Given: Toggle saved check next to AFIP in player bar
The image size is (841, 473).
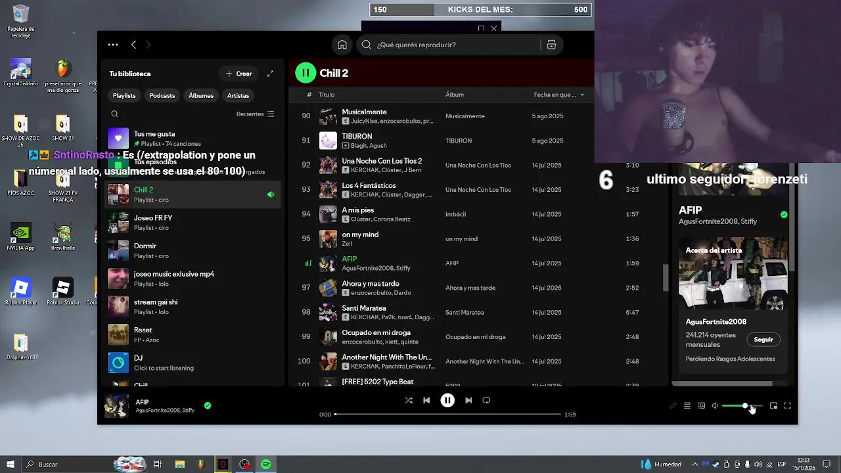Looking at the screenshot, I should click(208, 406).
